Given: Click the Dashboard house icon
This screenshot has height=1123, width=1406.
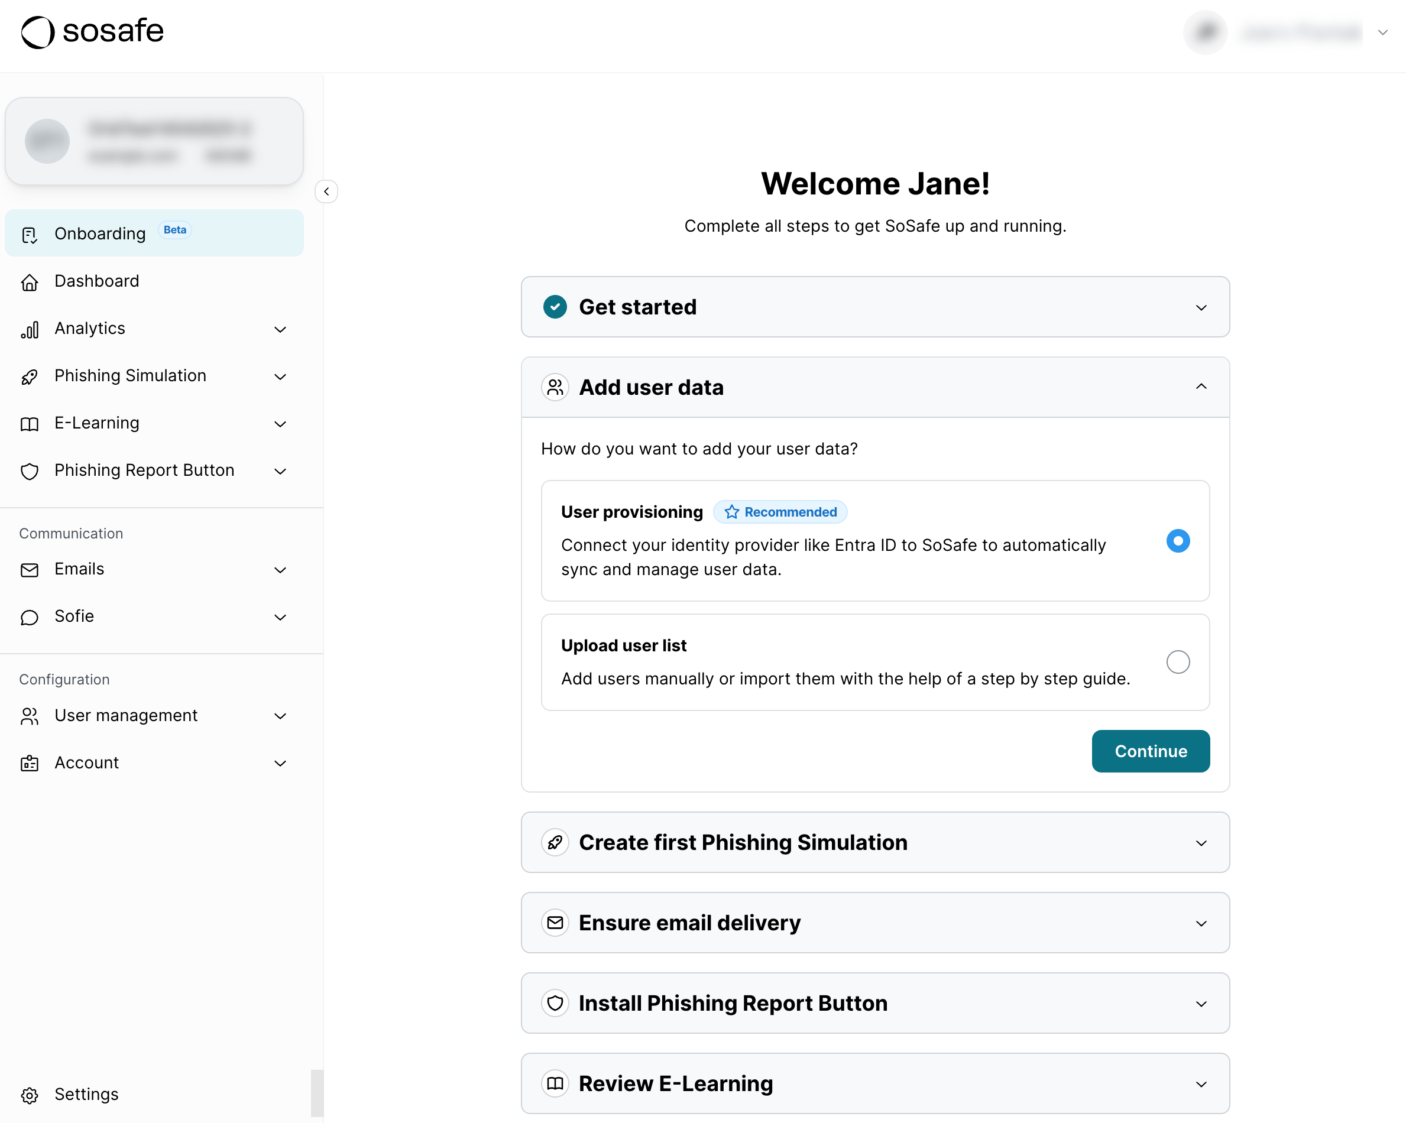Looking at the screenshot, I should tap(30, 282).
